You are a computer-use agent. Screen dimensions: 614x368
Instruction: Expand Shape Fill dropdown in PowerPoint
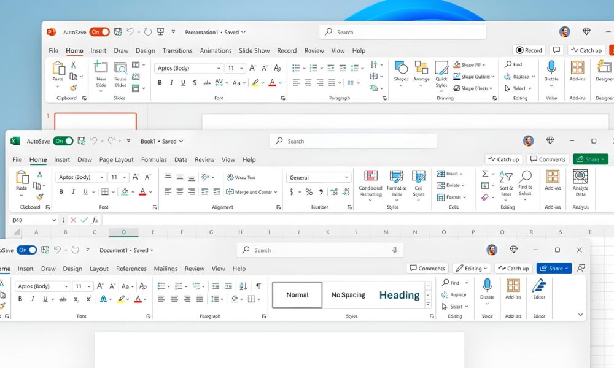coord(484,65)
